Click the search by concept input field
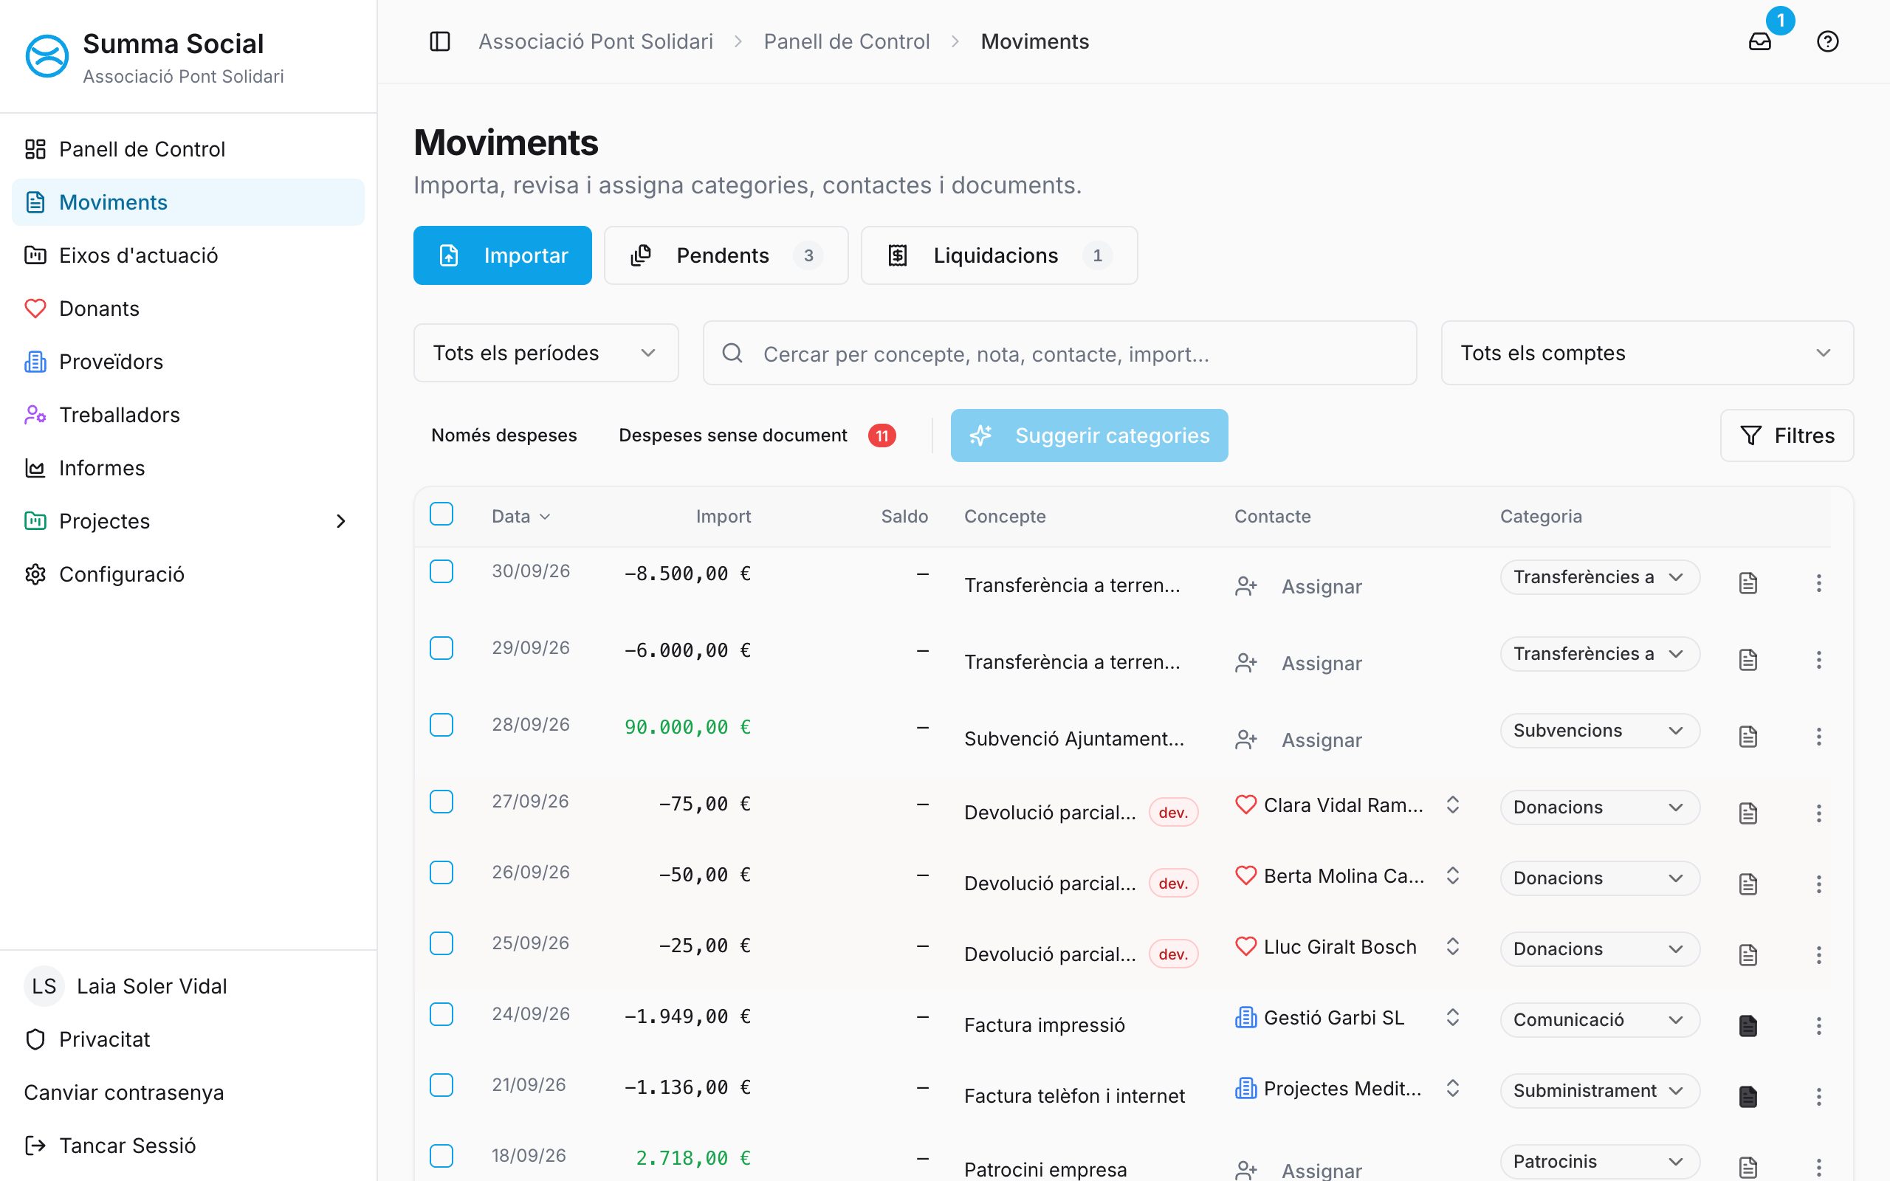1890x1181 pixels. point(1060,353)
